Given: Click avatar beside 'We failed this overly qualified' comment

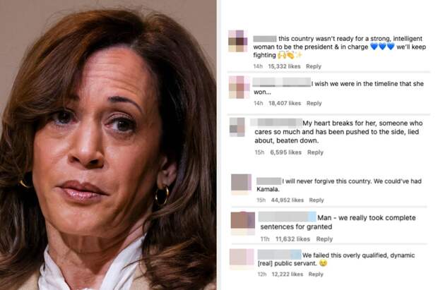Looking at the screenshot, I should [242, 259].
